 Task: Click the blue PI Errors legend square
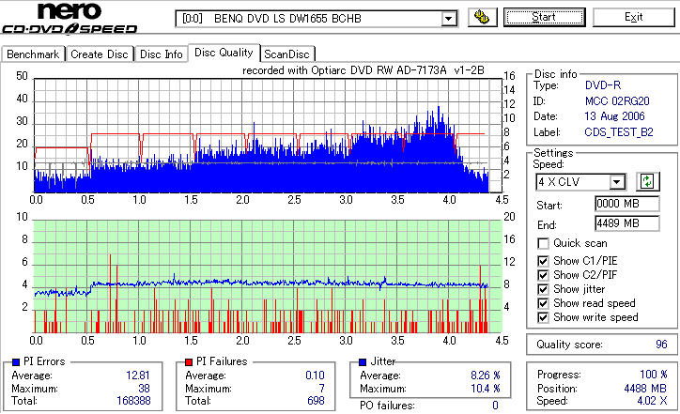16,362
